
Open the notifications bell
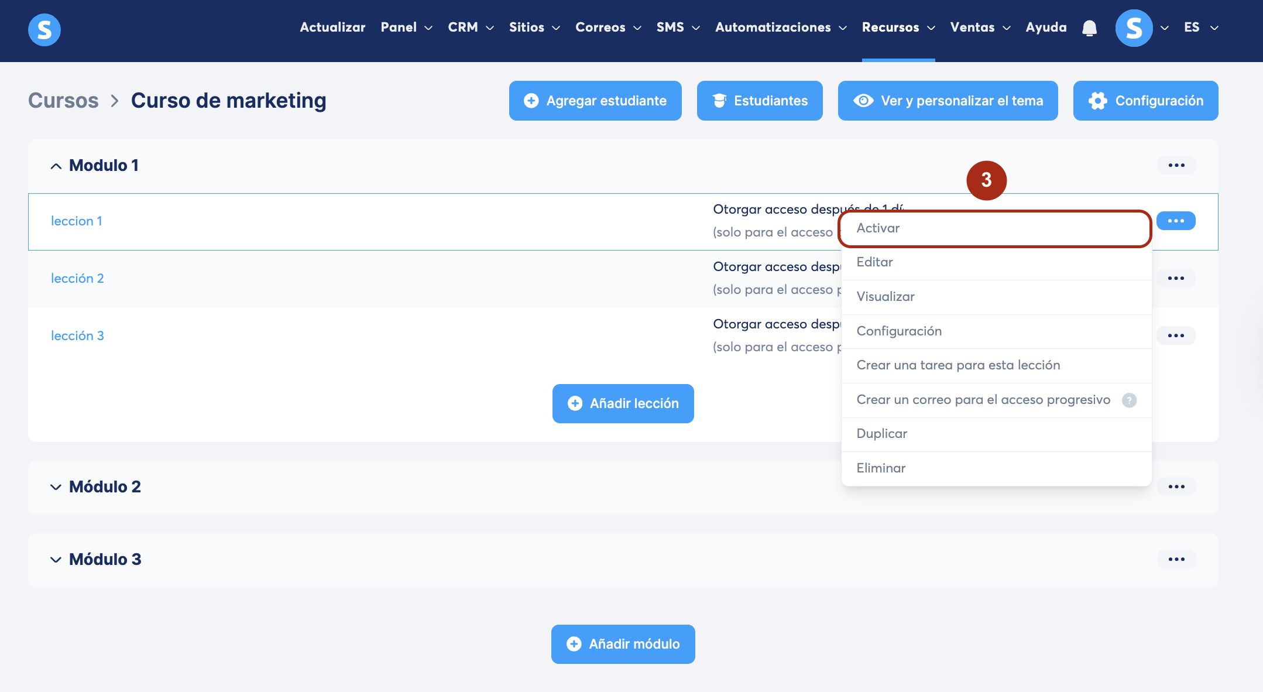point(1089,28)
